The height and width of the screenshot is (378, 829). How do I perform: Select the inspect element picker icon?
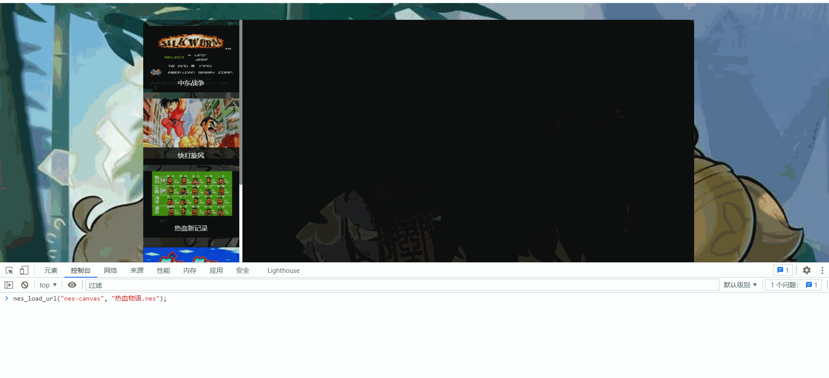point(9,270)
